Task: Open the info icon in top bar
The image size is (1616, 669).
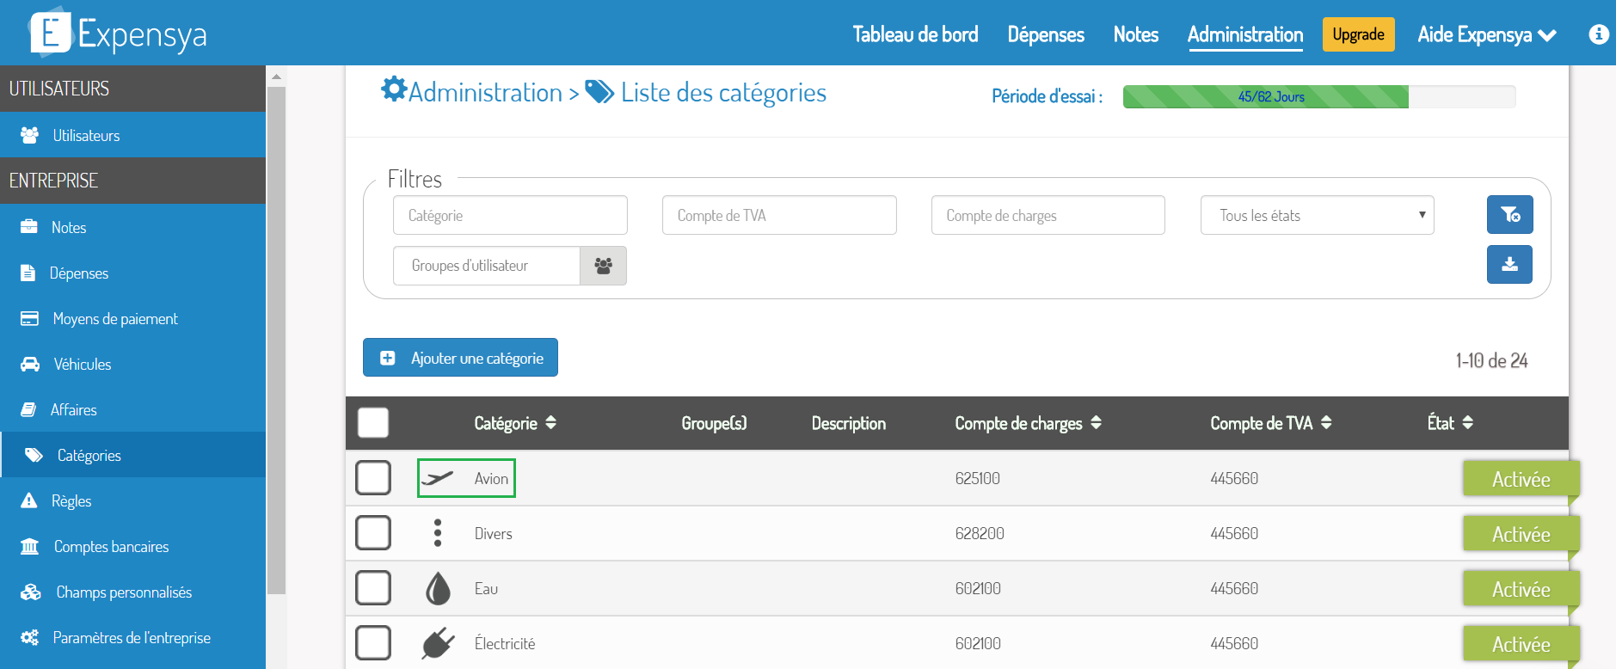Action: click(1599, 34)
